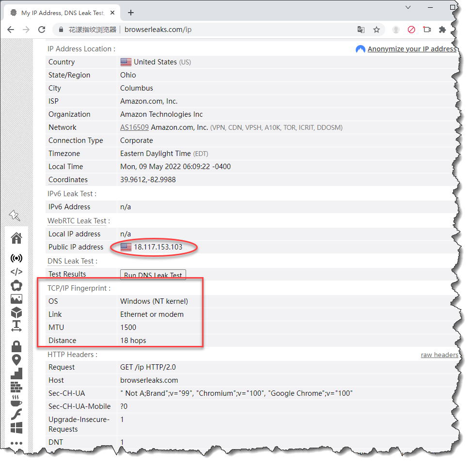Open the Java coffee-cup sidebar icon
Viewport: 473px width, 467px height.
click(x=16, y=401)
